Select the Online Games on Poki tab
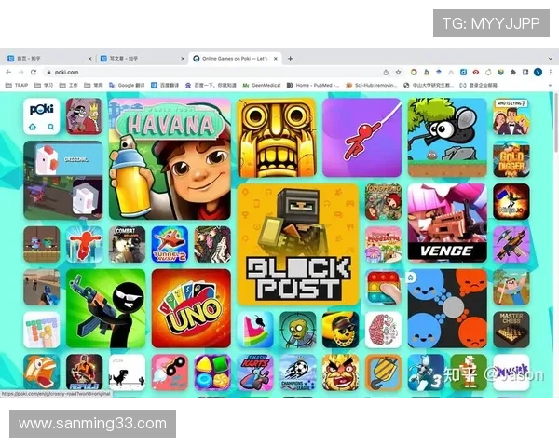 (x=236, y=58)
